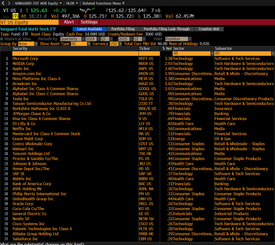
Task: Select Taiwan Semiconductor Manufacturing Co Ltd
Action: coord(52,104)
